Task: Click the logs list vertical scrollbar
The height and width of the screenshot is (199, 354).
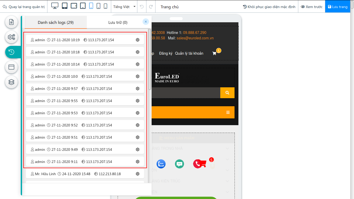Action: tap(150, 60)
